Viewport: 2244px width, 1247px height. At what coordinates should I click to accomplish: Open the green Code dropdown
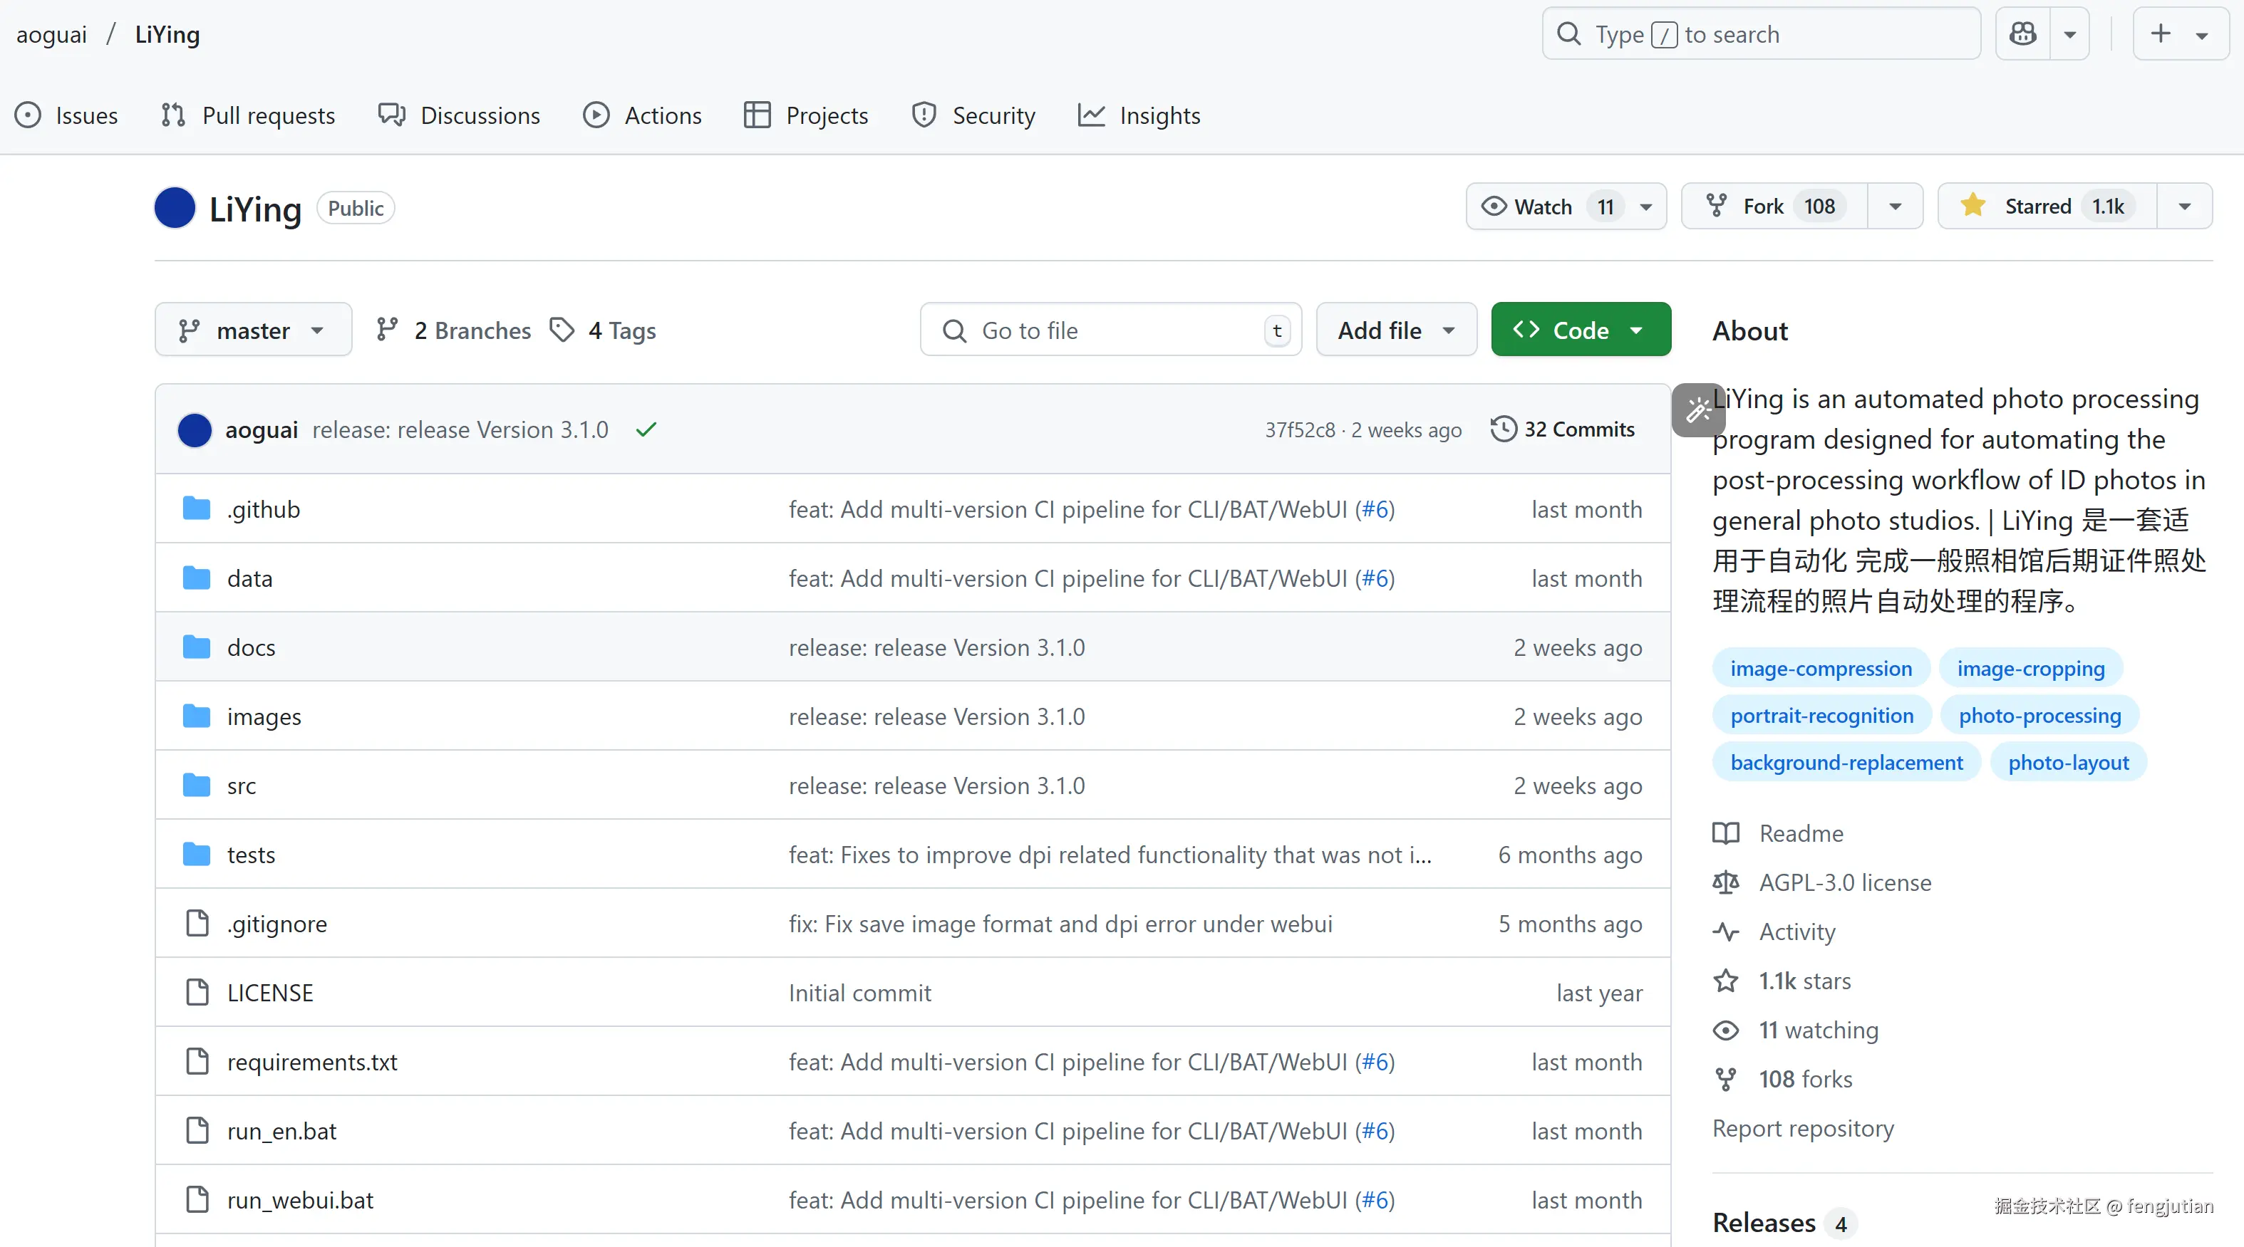(x=1581, y=330)
